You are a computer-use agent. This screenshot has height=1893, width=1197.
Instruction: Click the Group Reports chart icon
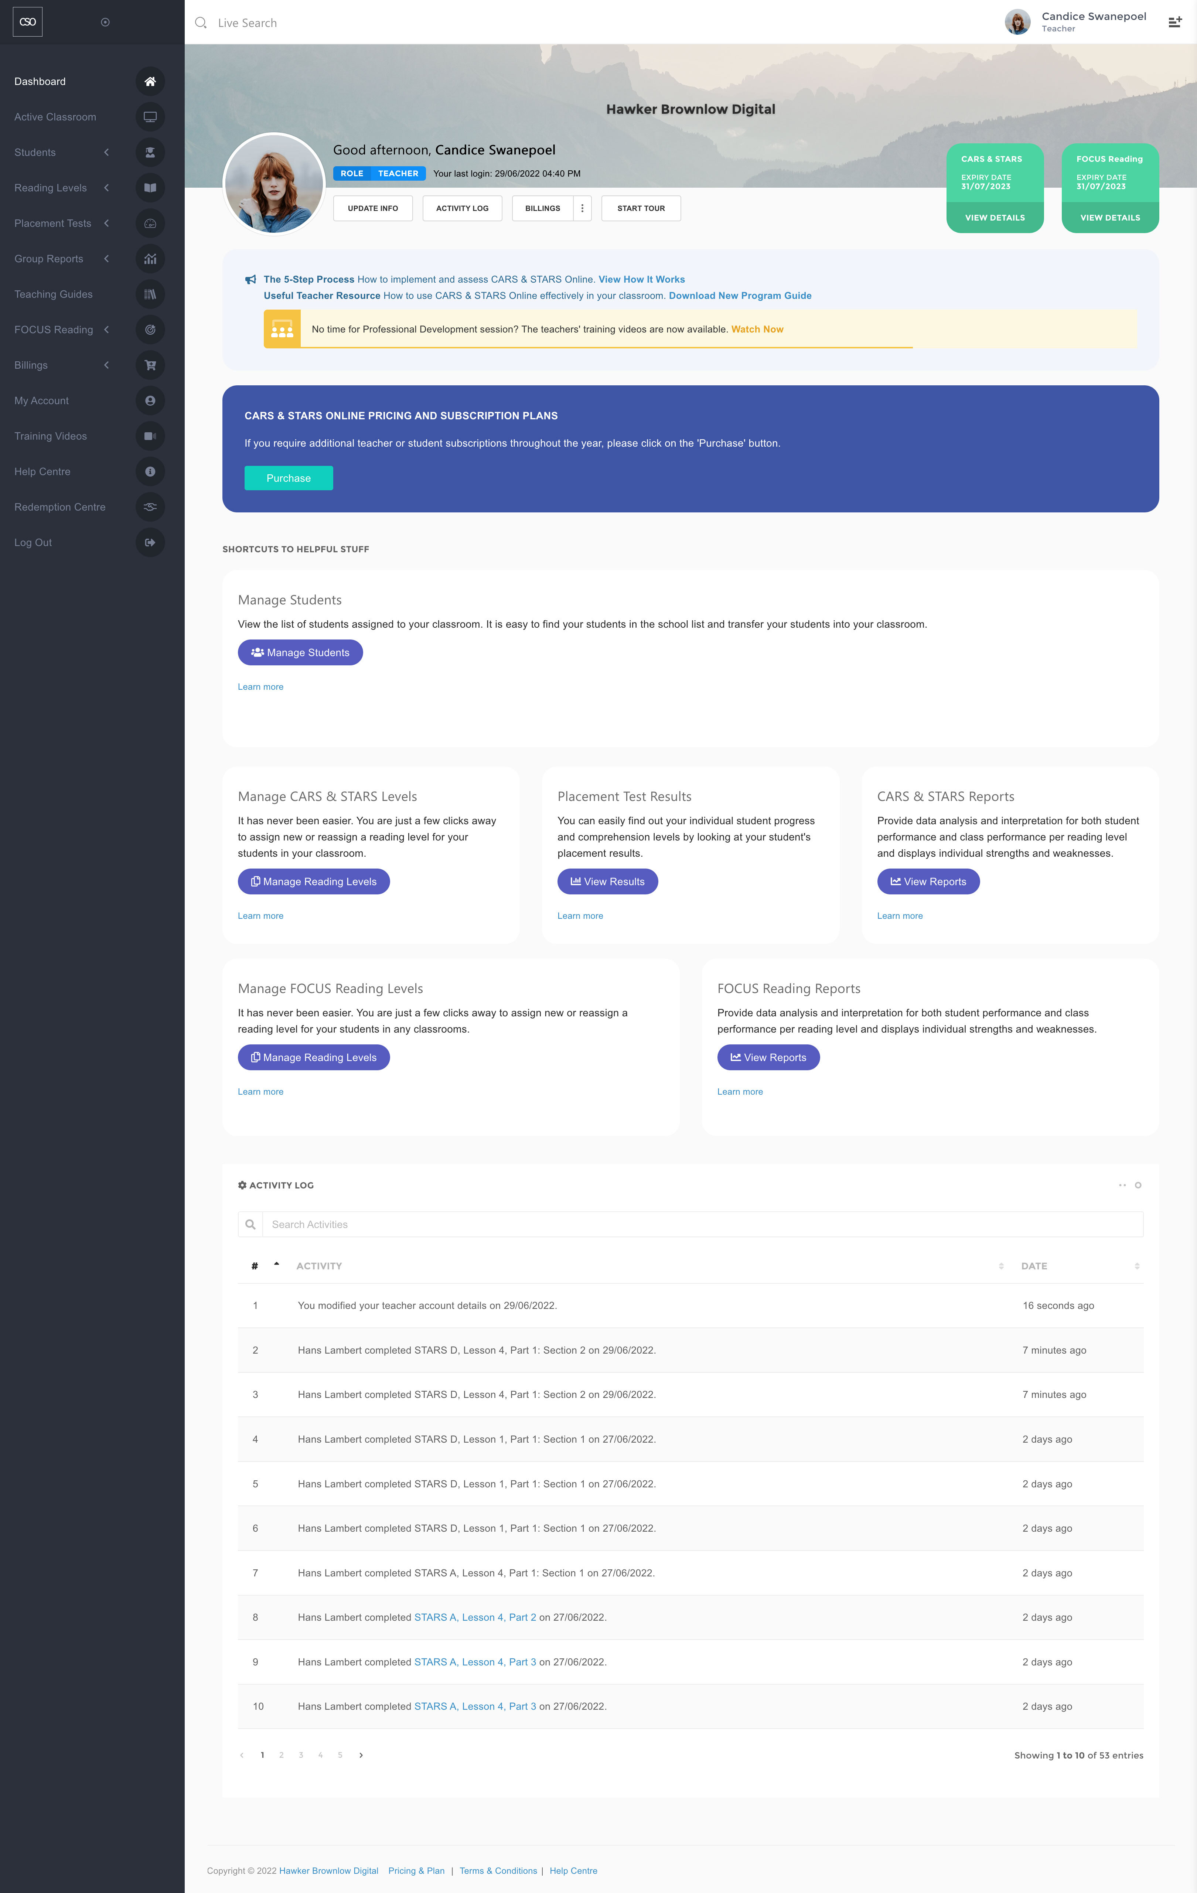(x=150, y=259)
